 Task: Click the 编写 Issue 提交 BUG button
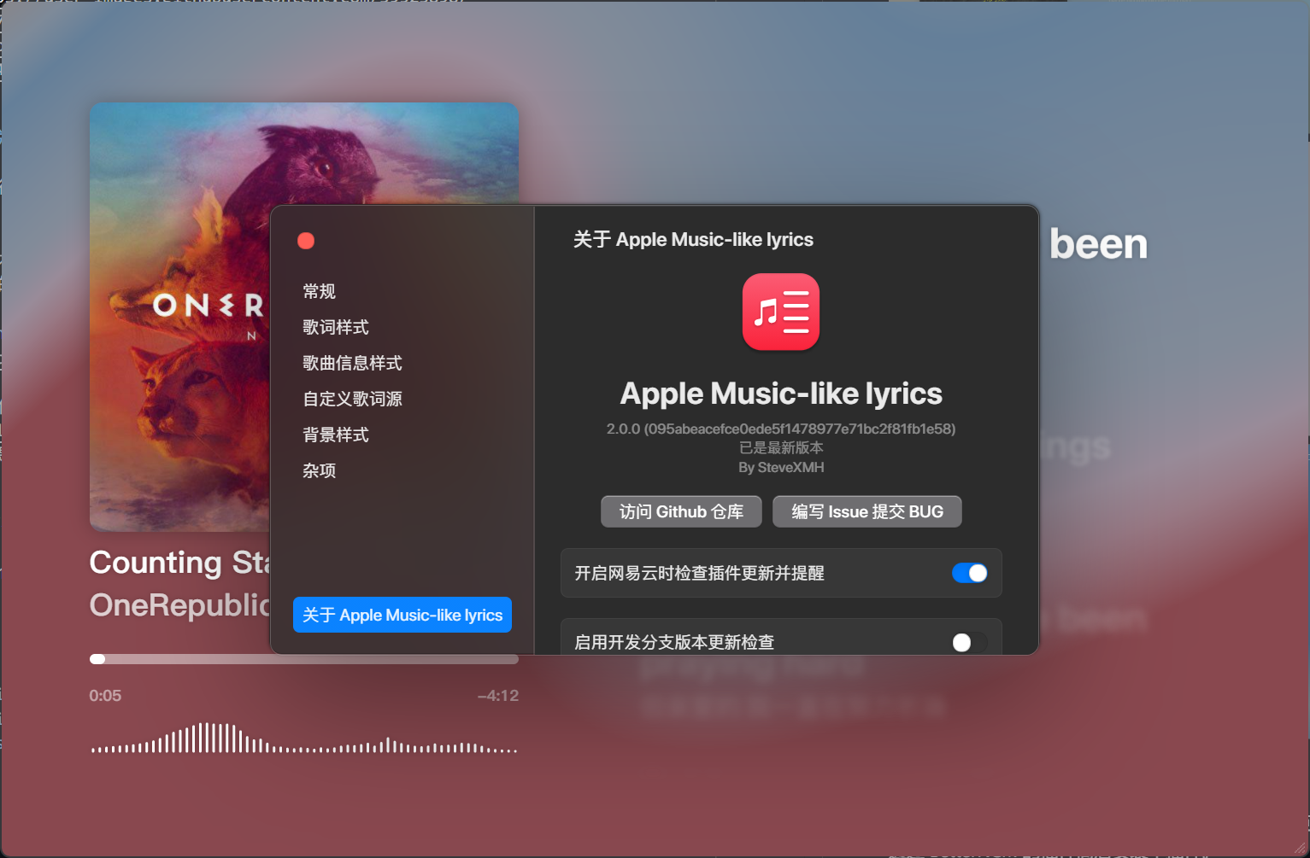click(x=866, y=511)
